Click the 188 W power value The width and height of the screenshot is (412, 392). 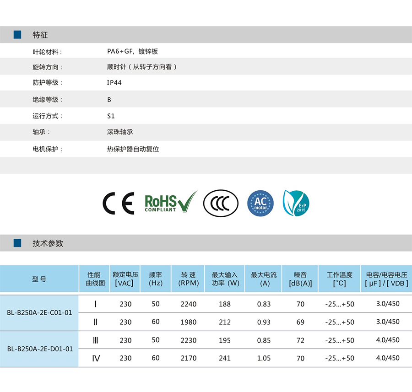[225, 304]
